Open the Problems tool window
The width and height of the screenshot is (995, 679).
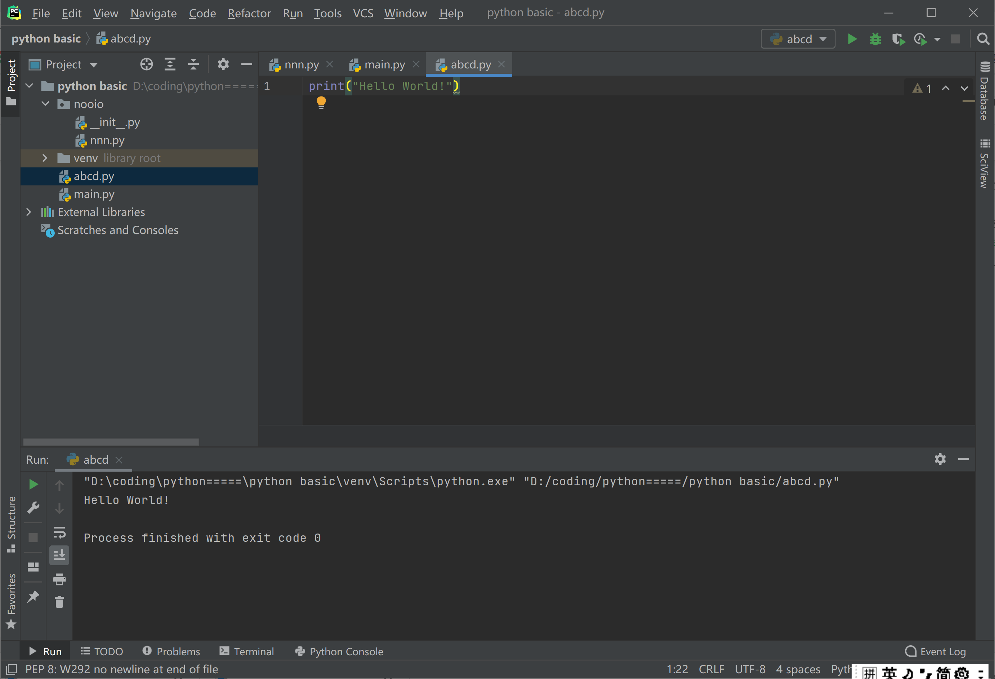click(x=171, y=651)
